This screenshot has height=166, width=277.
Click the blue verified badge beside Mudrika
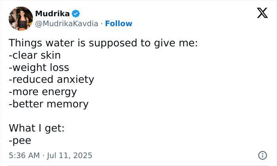point(76,13)
